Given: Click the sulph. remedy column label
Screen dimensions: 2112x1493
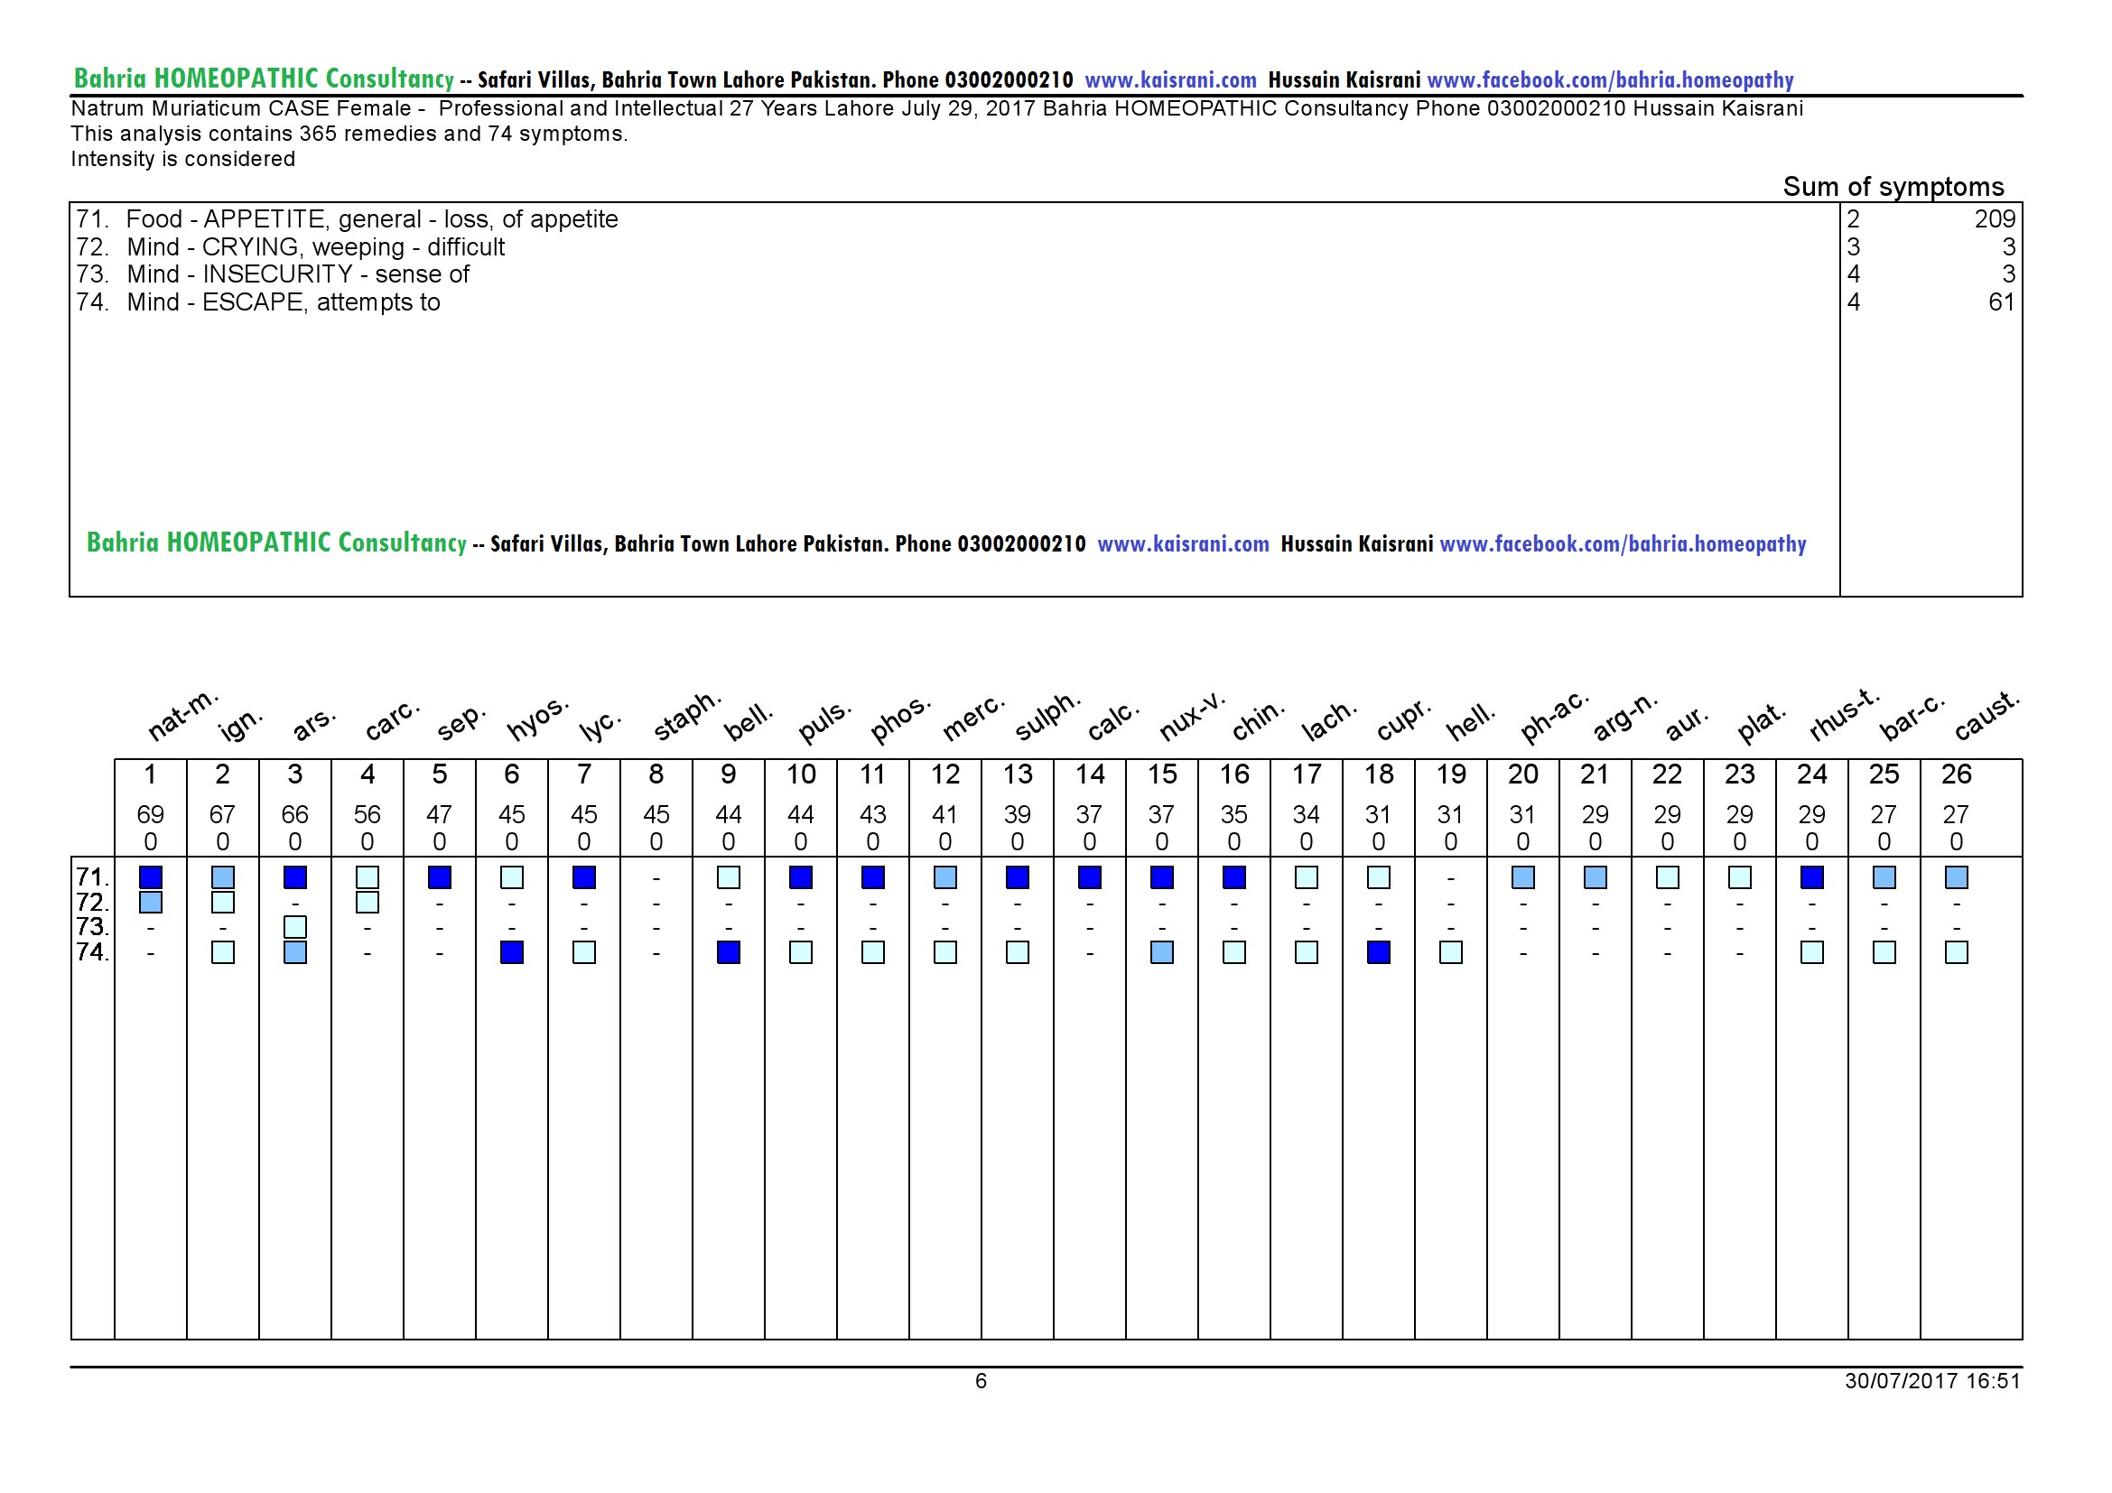Looking at the screenshot, I should point(1047,716).
